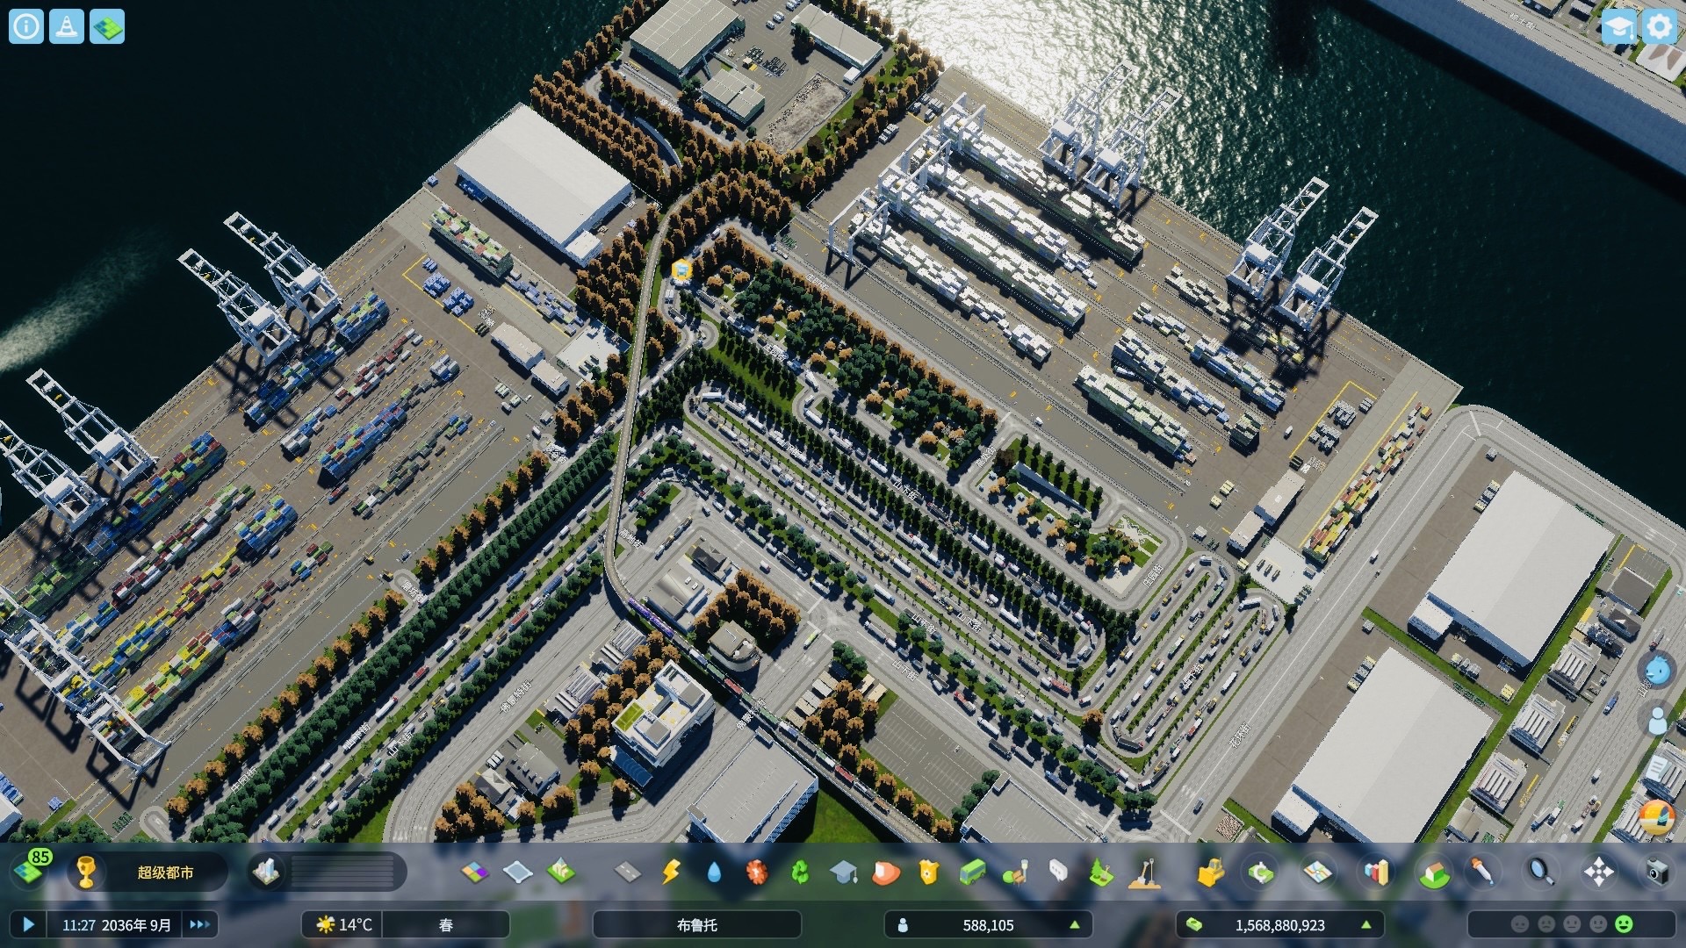
Task: Open the orange radio icon
Action: (1657, 817)
